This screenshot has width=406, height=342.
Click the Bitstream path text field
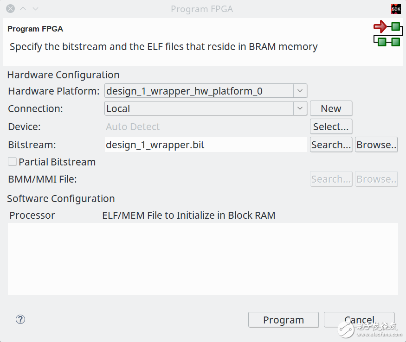pos(206,145)
